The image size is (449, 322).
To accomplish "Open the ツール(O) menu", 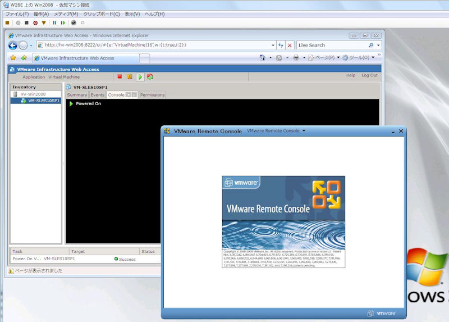I will pyautogui.click(x=359, y=58).
